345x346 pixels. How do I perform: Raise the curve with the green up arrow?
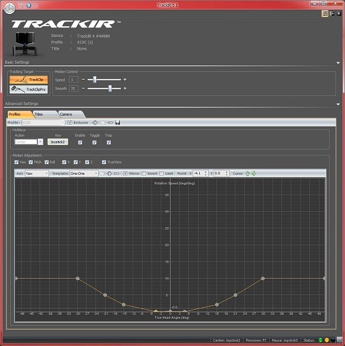pos(248,174)
